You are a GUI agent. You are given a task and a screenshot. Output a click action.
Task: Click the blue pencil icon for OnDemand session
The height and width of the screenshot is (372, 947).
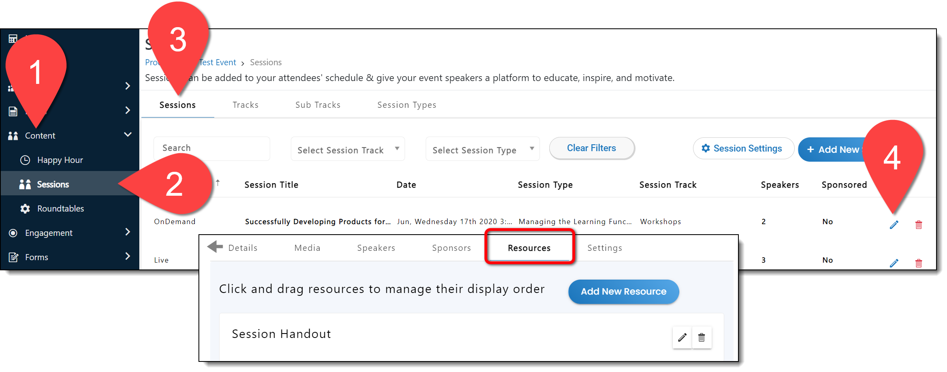coord(894,225)
